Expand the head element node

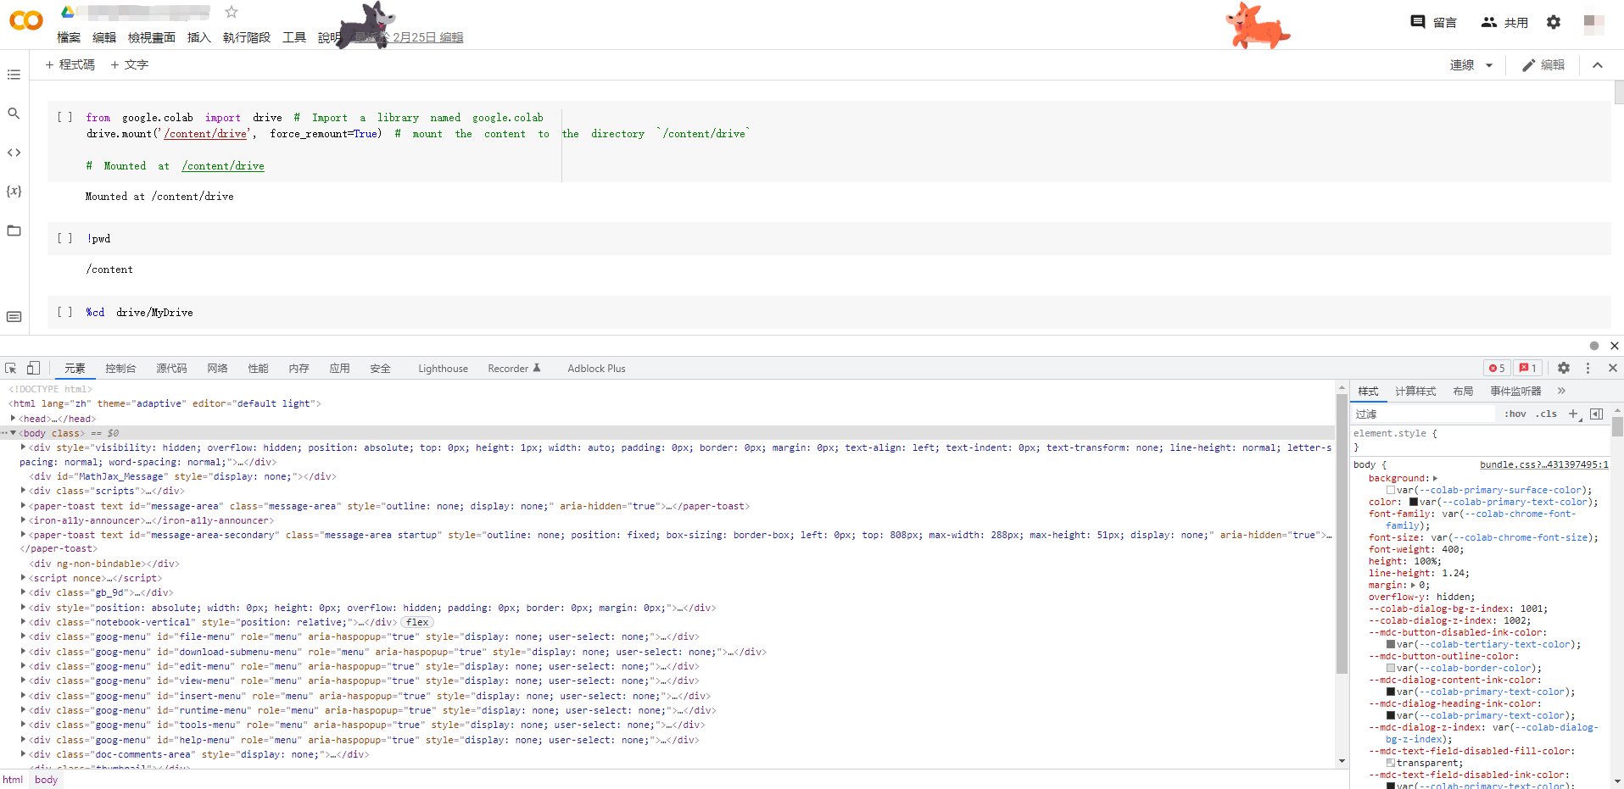[13, 419]
